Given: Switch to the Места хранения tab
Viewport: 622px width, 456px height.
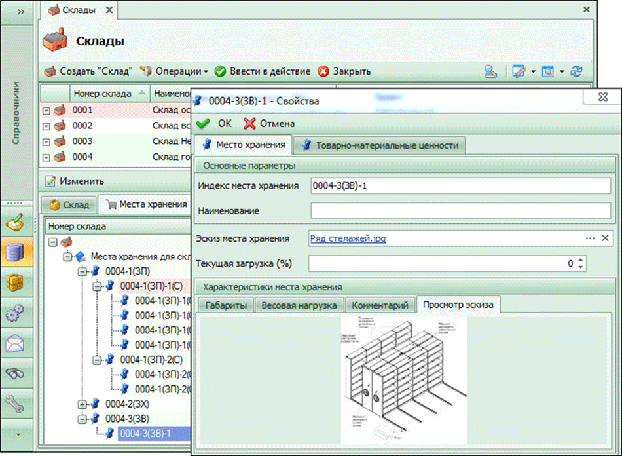Looking at the screenshot, I should (147, 204).
